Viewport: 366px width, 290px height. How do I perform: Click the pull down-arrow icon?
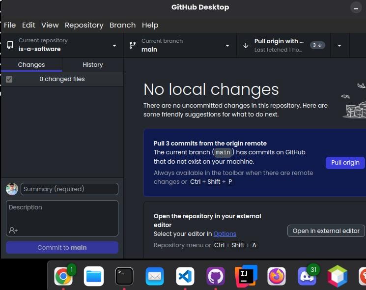click(x=246, y=45)
